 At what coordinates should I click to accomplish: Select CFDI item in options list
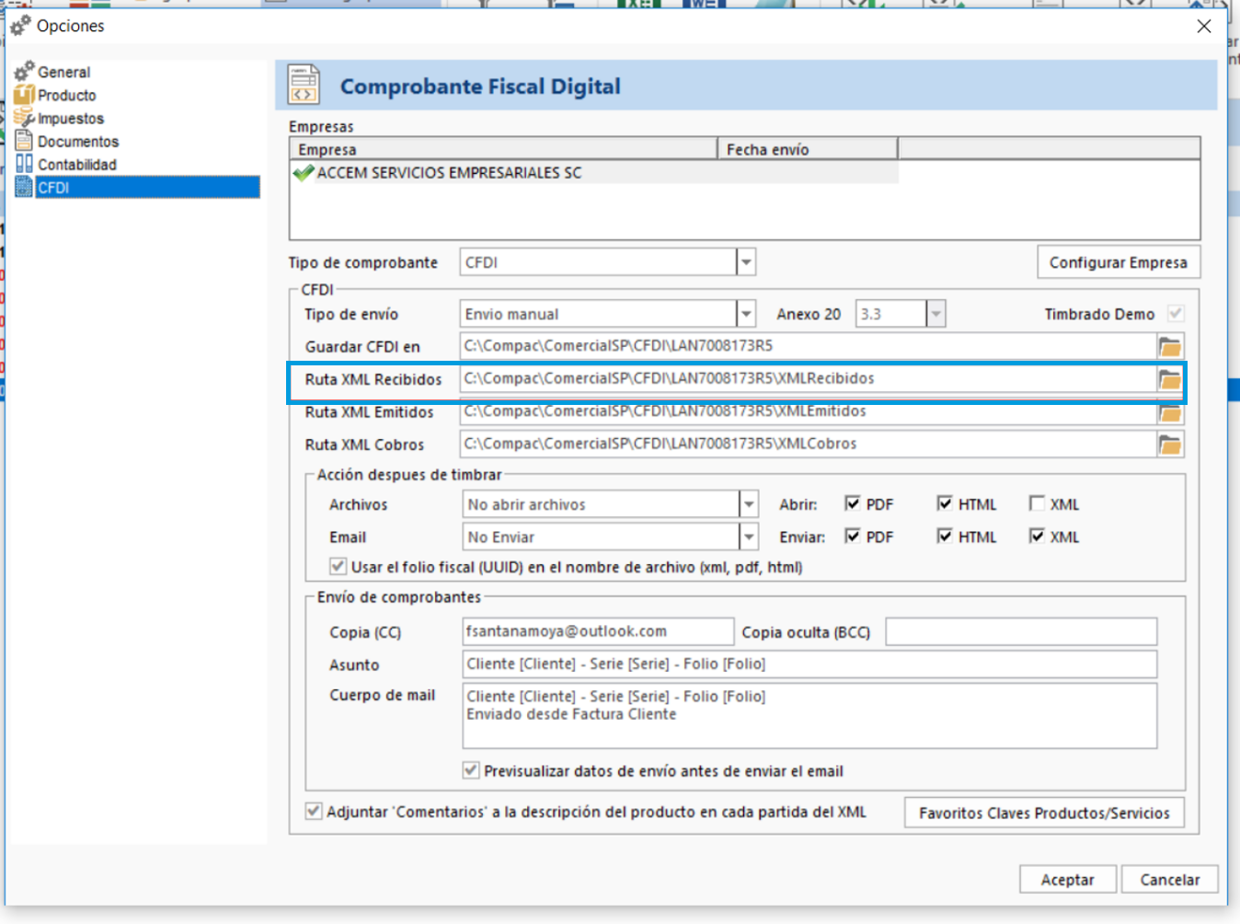53,188
